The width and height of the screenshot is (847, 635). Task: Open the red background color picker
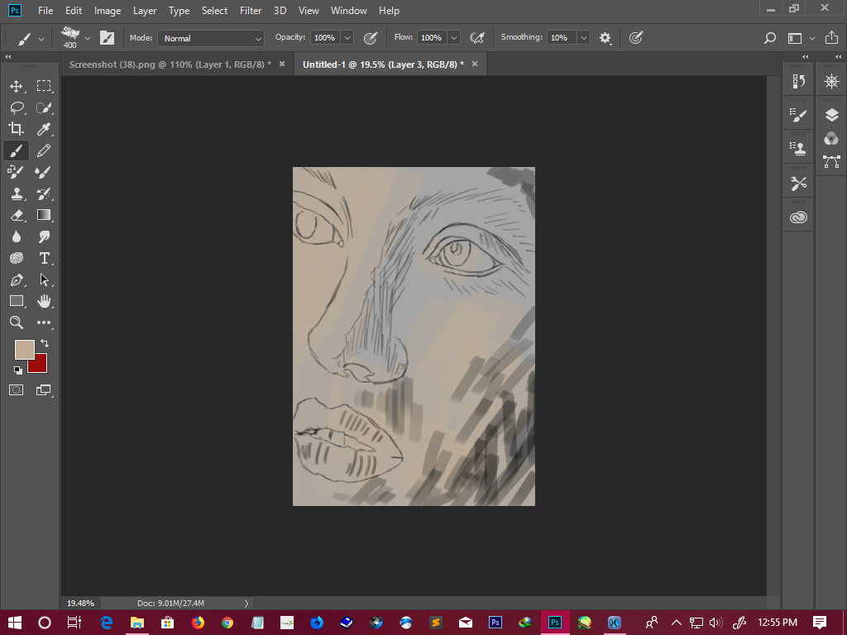41,365
